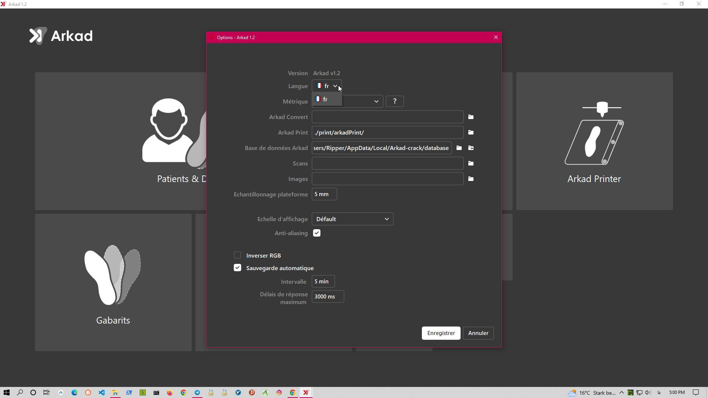This screenshot has width=708, height=398.
Task: Focus the Scans path field
Action: click(388, 163)
